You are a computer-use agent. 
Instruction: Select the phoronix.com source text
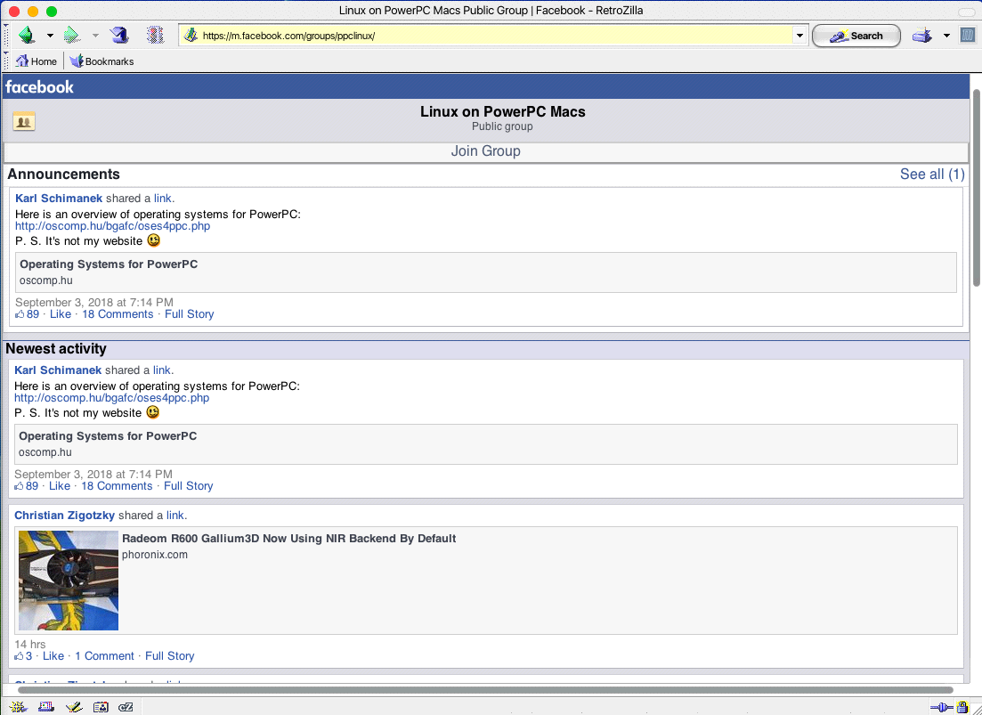[x=155, y=555]
